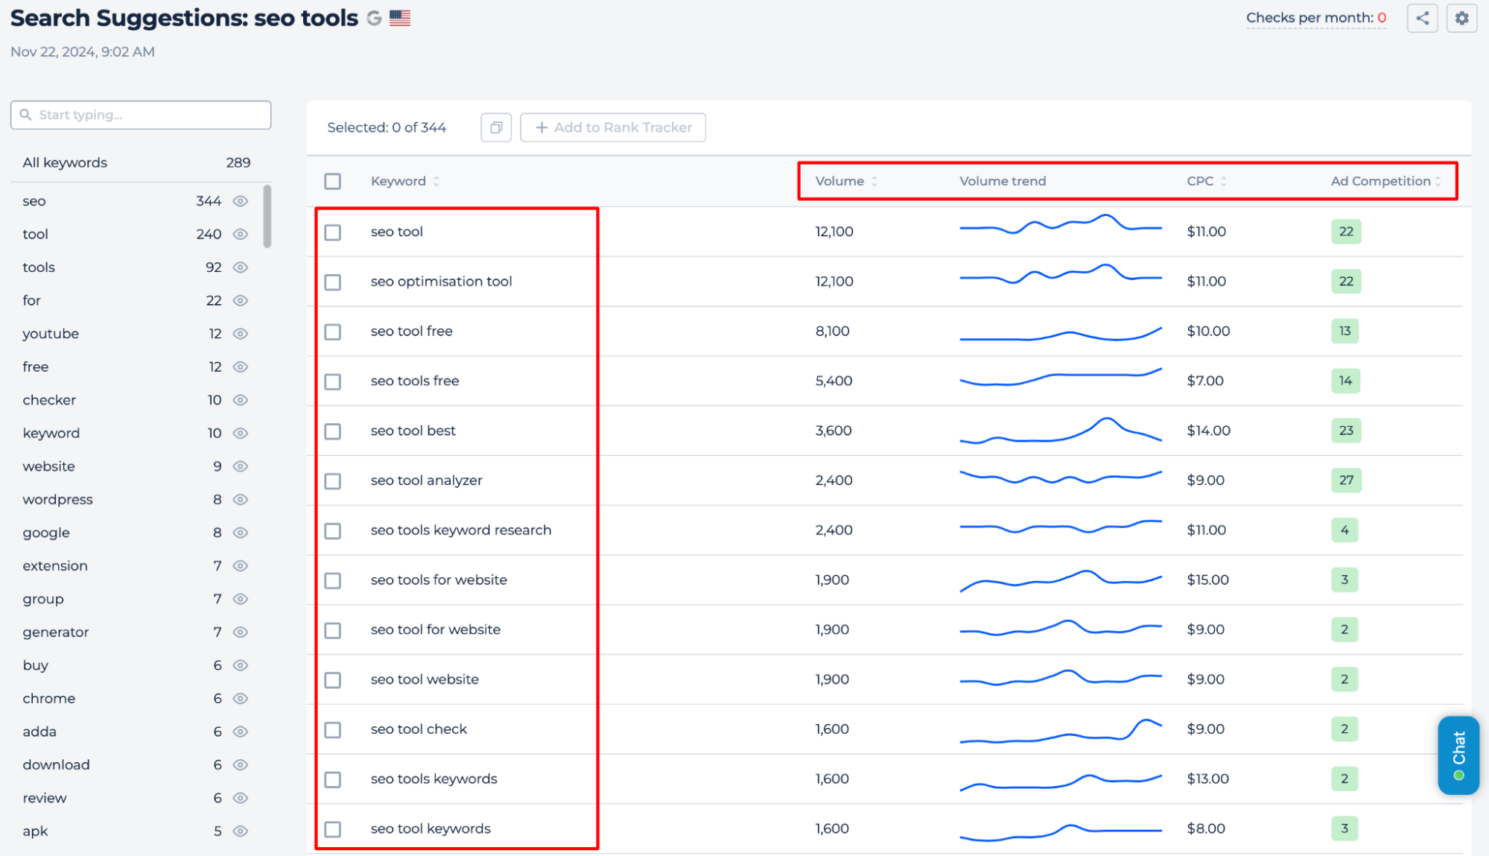Toggle eye icon for buy group
The image size is (1489, 856).
tap(240, 665)
